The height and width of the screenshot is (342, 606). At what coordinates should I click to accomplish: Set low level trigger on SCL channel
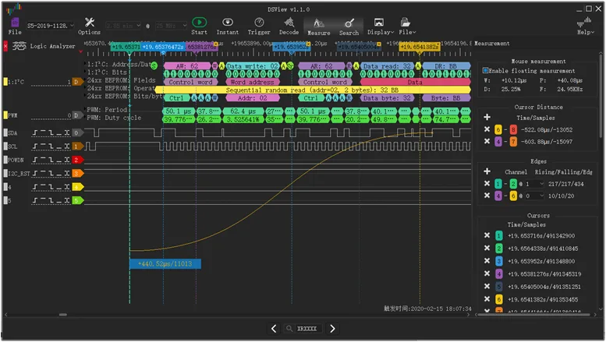58,146
